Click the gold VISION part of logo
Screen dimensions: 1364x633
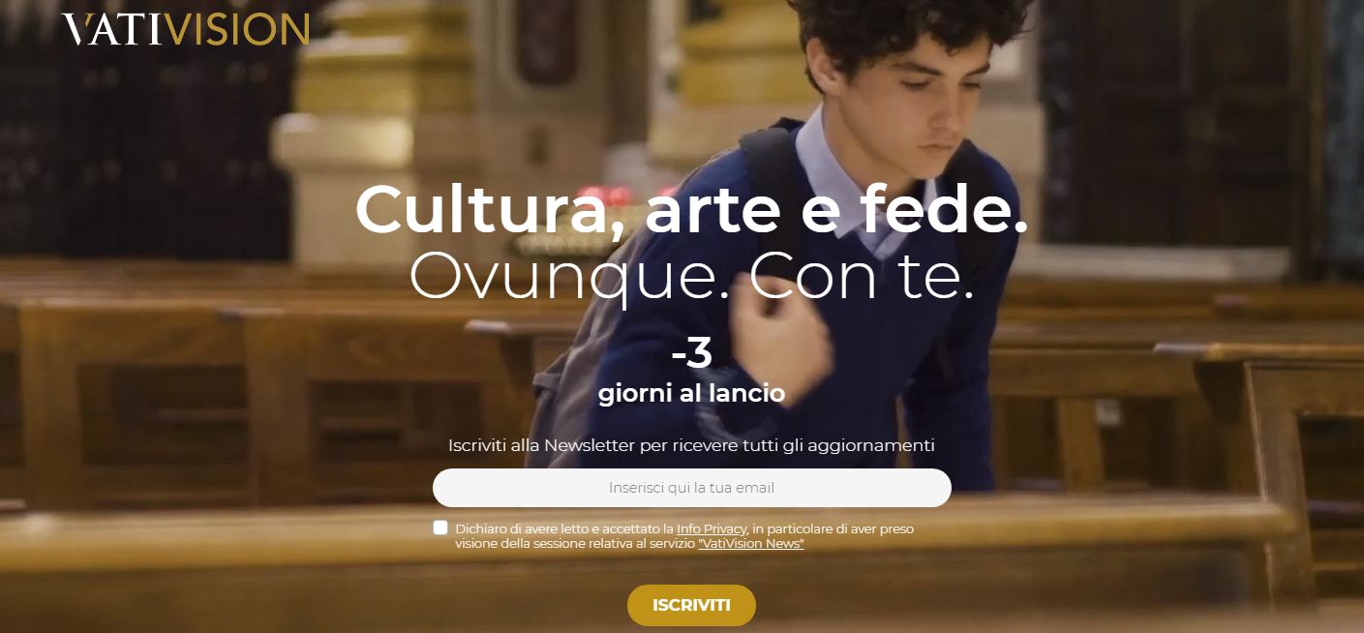tap(238, 29)
